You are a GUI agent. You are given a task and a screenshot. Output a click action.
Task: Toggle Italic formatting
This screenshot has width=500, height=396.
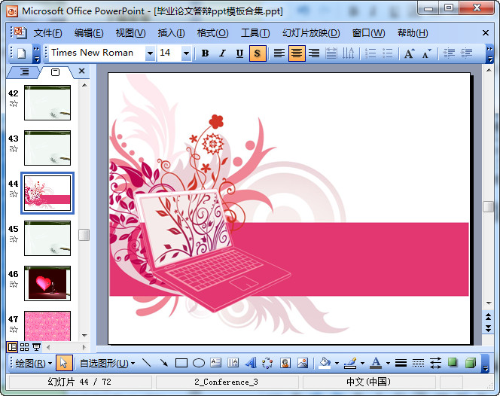pyautogui.click(x=222, y=53)
